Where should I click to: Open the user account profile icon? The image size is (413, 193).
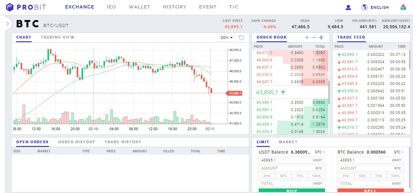click(348, 7)
